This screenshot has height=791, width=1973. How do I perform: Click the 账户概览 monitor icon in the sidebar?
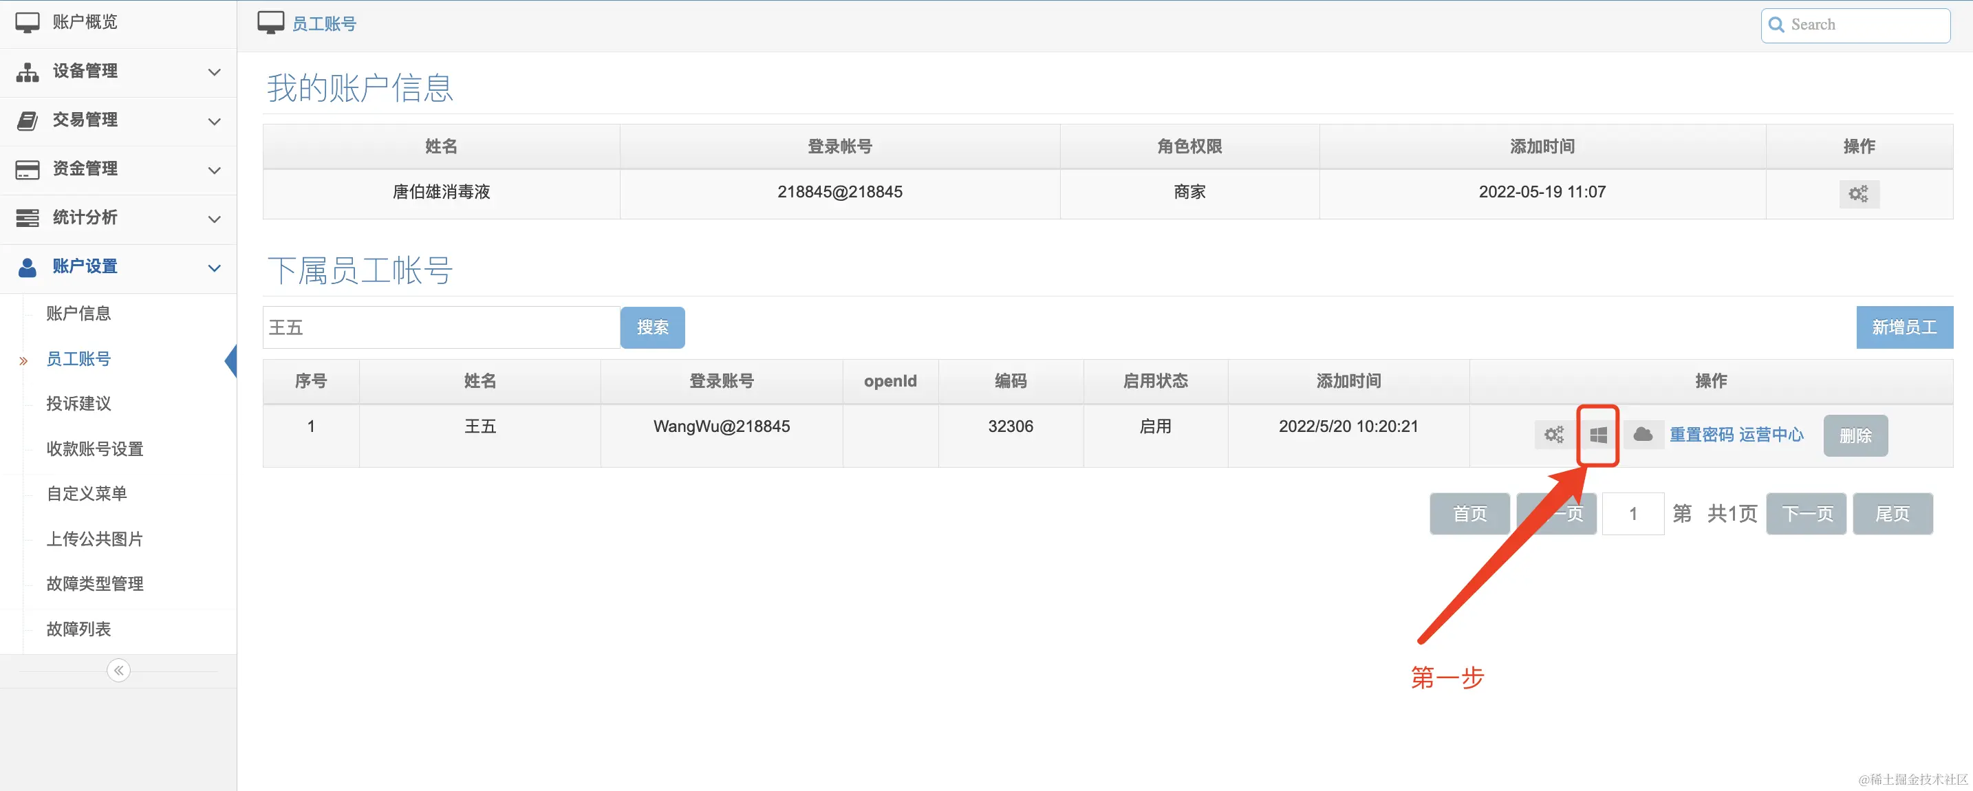[28, 21]
